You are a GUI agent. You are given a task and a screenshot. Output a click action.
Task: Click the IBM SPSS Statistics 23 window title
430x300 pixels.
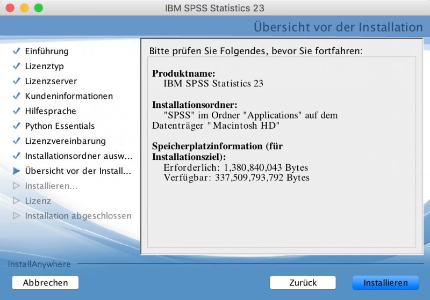point(214,8)
